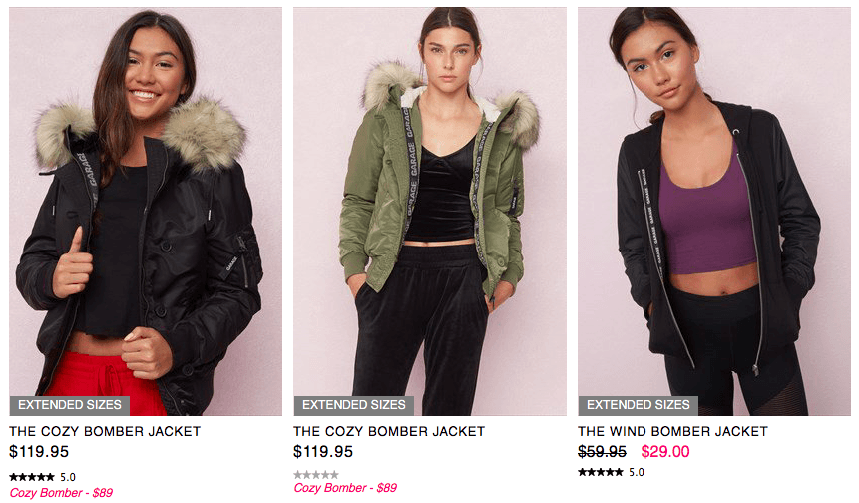Click the $119.95 price under the black jacket
This screenshot has height=503, width=859.
pyautogui.click(x=39, y=452)
